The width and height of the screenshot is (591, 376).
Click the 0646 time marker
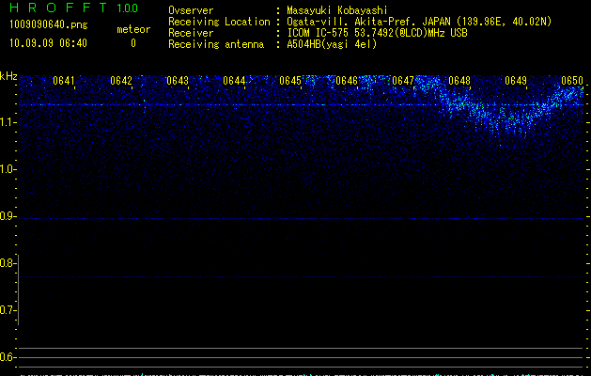pyautogui.click(x=347, y=81)
